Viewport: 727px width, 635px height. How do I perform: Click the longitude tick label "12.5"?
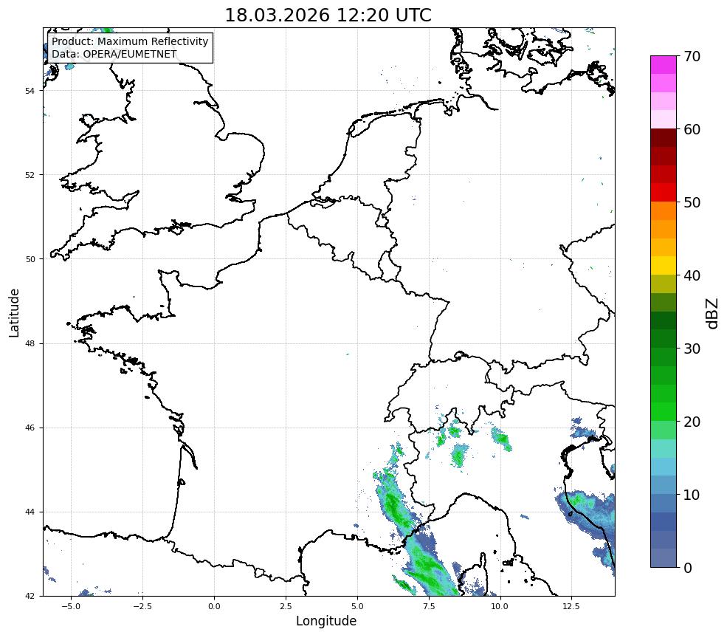click(x=571, y=606)
